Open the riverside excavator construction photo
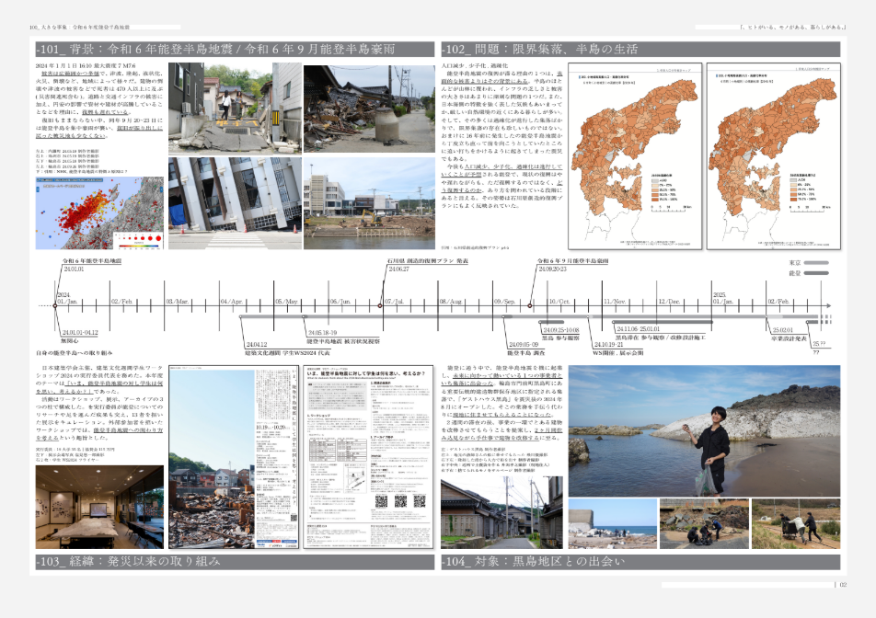 coord(368,204)
